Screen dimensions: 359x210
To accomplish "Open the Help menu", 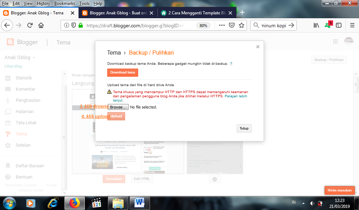I will tap(98, 3).
